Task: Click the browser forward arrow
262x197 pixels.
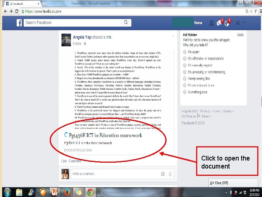Action: [x=11, y=11]
